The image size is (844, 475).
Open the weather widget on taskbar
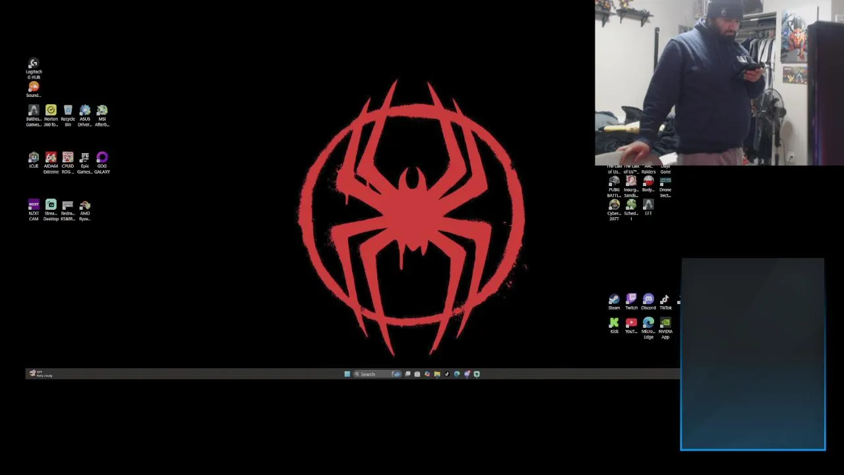pyautogui.click(x=41, y=374)
